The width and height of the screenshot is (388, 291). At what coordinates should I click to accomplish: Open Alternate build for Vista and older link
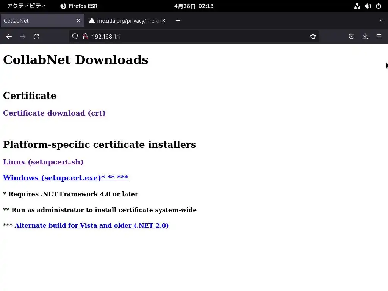tap(92, 225)
